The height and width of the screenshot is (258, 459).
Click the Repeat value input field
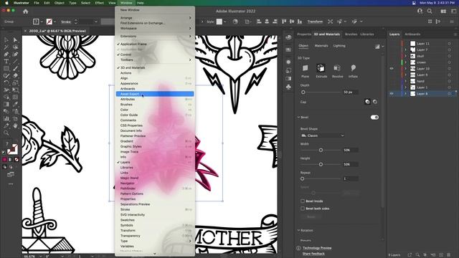(351, 178)
